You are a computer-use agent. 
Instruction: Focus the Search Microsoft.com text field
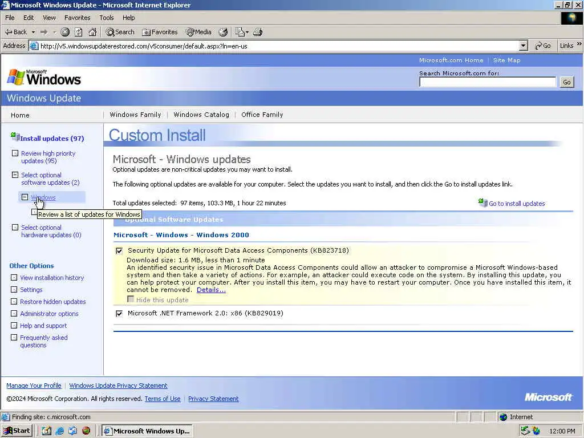[488, 82]
